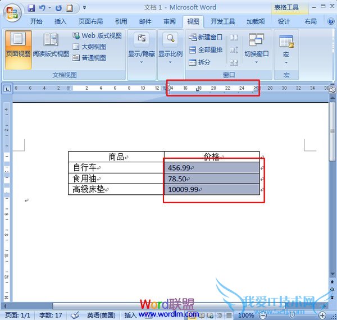337x320 pixels.
Task: Open the 开发工具 ribbon tab
Action: tap(222, 21)
